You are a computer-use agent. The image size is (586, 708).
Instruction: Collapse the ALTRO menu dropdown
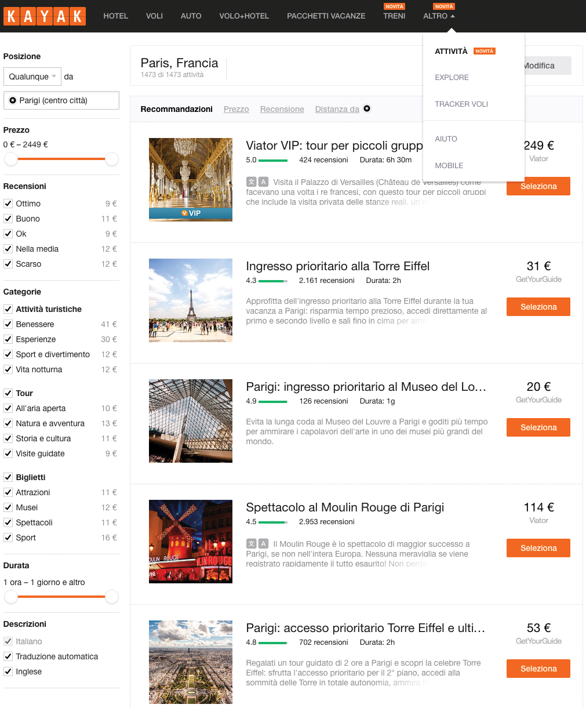[x=439, y=16]
